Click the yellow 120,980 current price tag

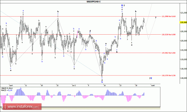click(x=183, y=22)
